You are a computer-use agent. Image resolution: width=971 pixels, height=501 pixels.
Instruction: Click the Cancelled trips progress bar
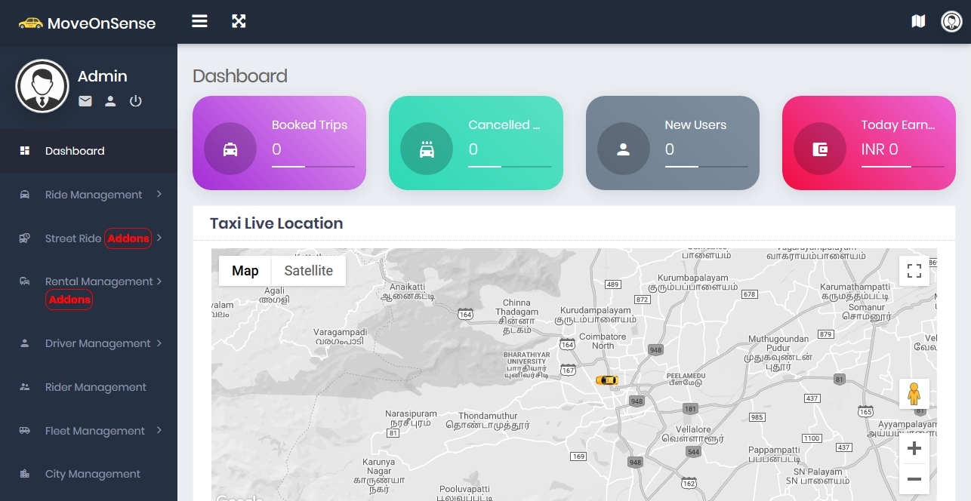coord(510,166)
